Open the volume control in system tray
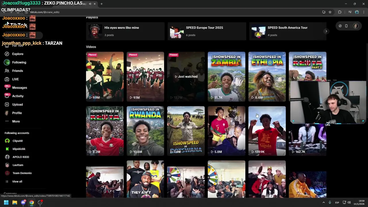368x207 pixels. 349,202
